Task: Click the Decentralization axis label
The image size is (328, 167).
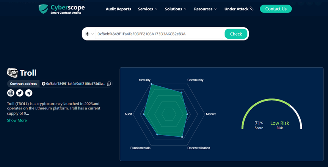Action: click(x=199, y=148)
